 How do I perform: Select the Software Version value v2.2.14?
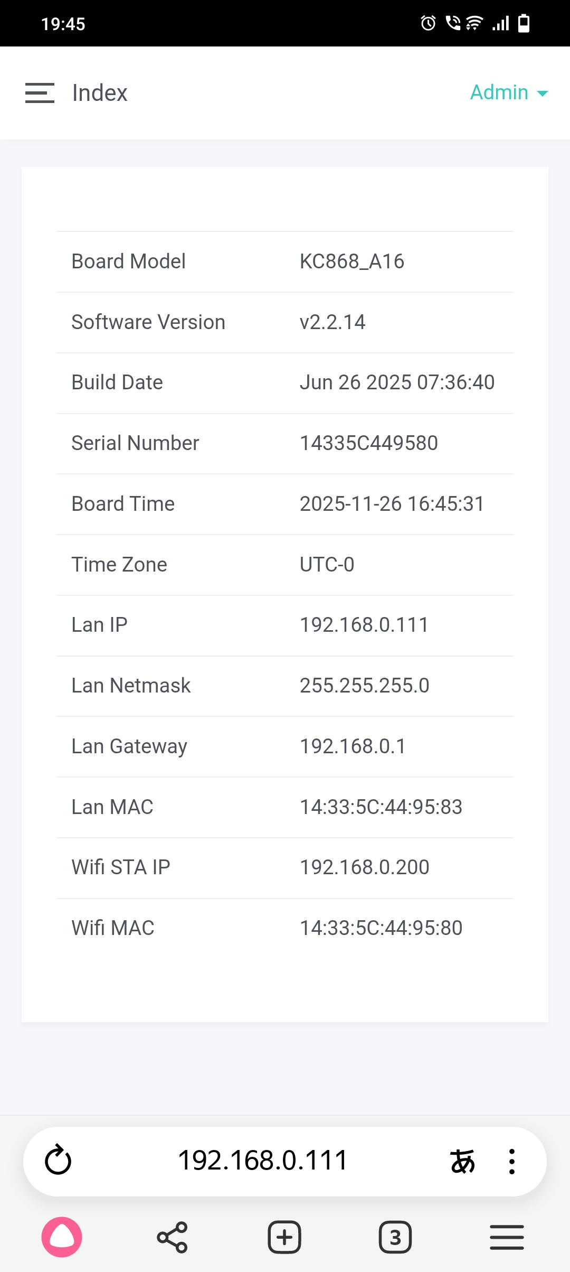332,322
